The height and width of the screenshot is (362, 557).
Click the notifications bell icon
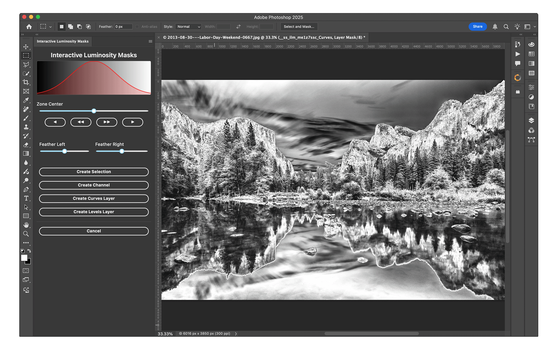(495, 27)
